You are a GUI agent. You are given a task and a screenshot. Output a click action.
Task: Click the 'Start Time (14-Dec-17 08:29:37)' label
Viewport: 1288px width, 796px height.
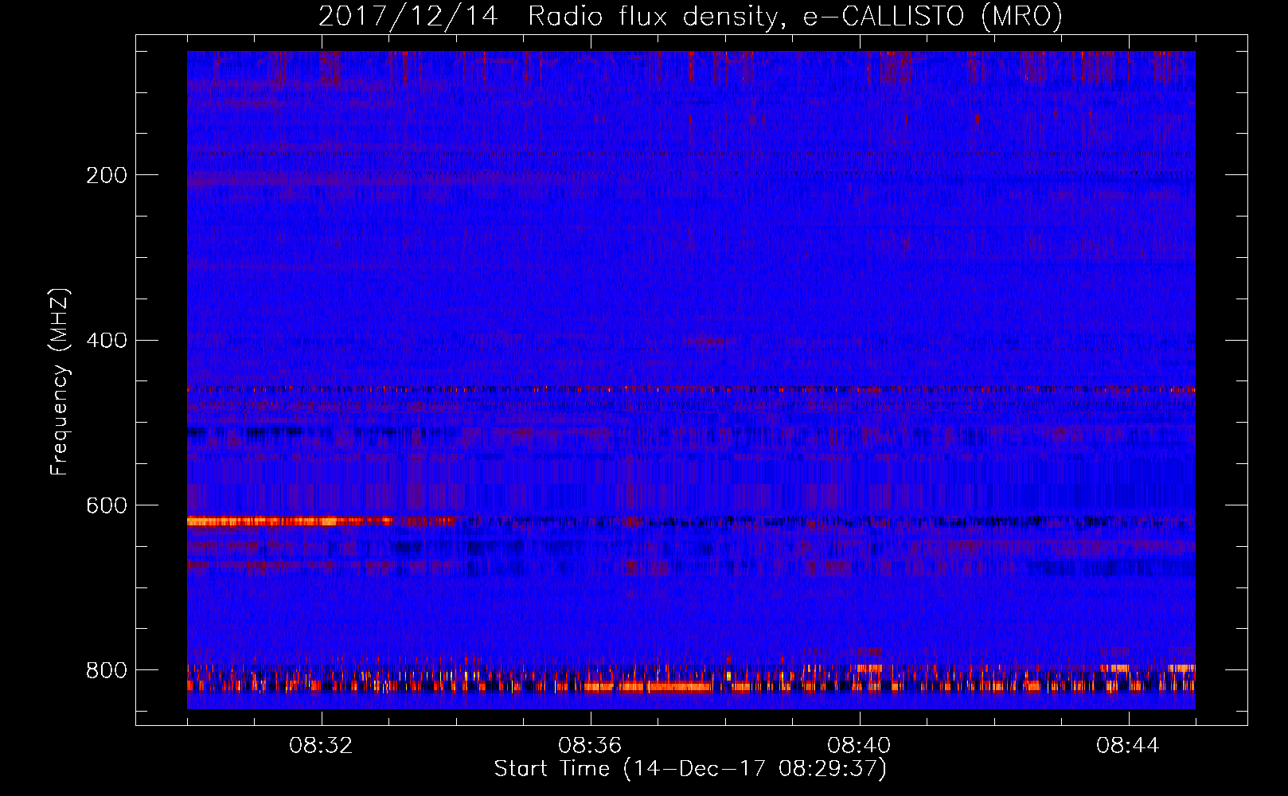[x=690, y=768]
